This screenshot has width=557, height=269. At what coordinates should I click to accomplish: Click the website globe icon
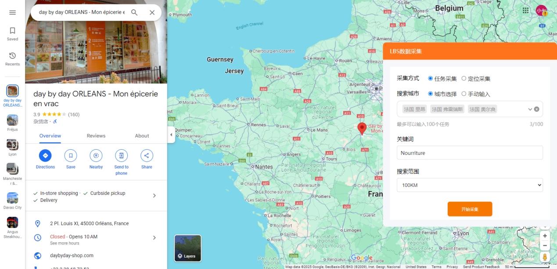[x=38, y=255]
